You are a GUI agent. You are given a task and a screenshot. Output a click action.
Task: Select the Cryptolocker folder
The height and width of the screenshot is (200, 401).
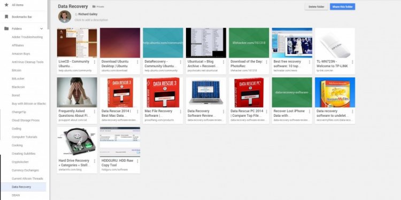click(20, 162)
